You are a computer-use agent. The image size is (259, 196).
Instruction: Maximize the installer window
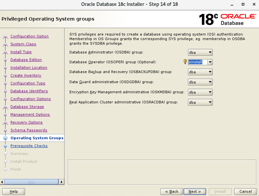243,4
